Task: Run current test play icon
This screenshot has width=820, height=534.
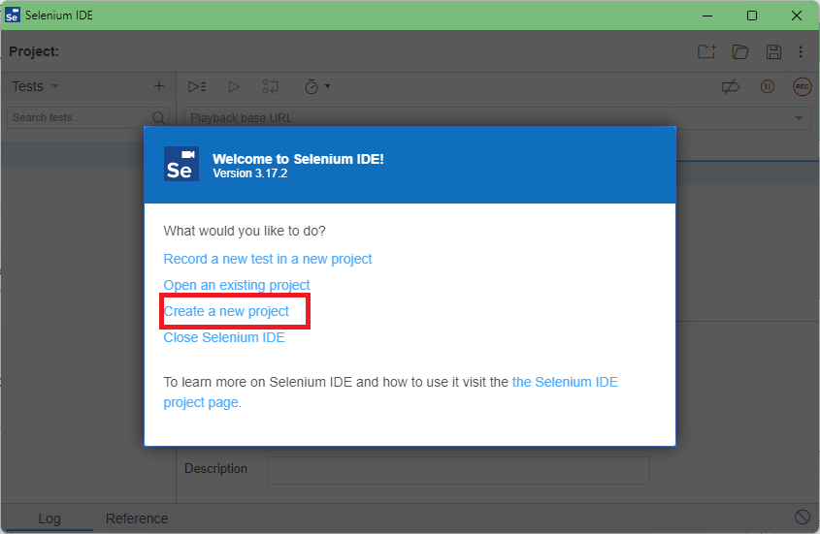Action: 234,86
